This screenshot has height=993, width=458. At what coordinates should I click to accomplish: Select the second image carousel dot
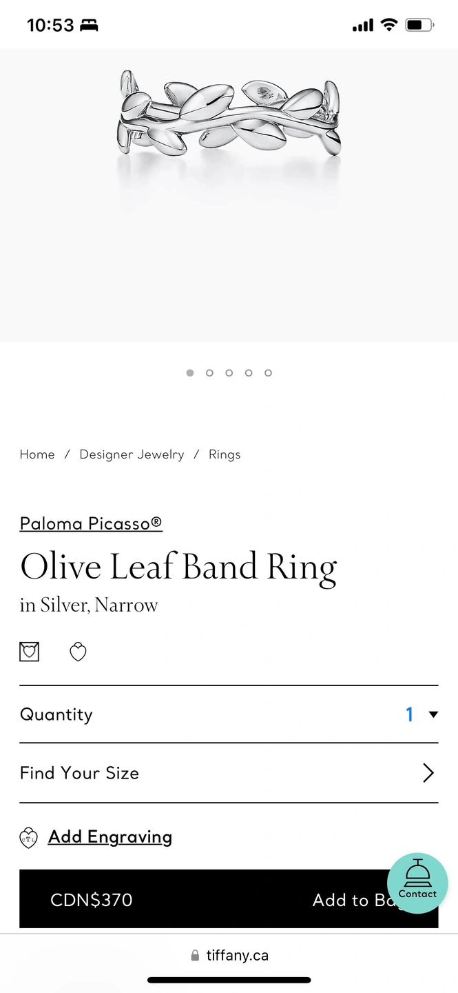pyautogui.click(x=209, y=373)
